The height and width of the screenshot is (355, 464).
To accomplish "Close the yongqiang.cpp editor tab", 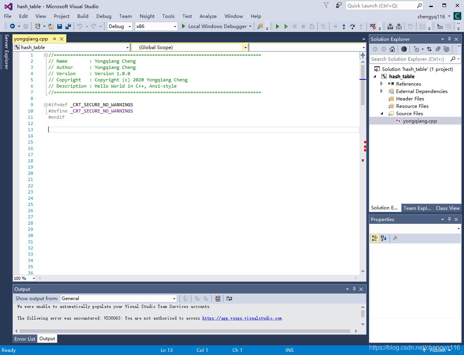I will tap(62, 39).
